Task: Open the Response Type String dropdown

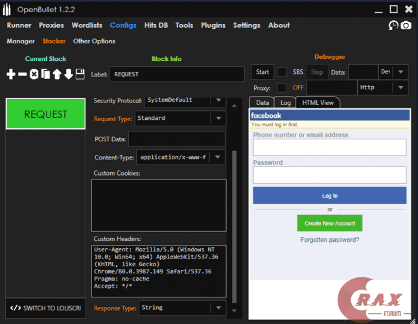Action: (218, 308)
